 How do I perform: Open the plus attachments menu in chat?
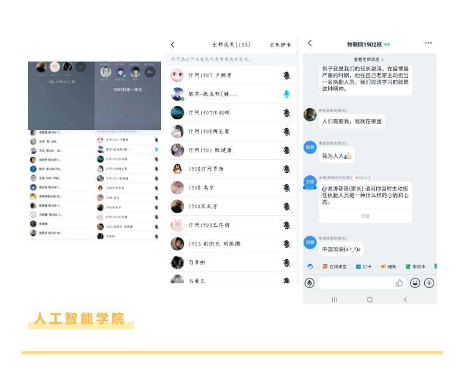point(429,283)
